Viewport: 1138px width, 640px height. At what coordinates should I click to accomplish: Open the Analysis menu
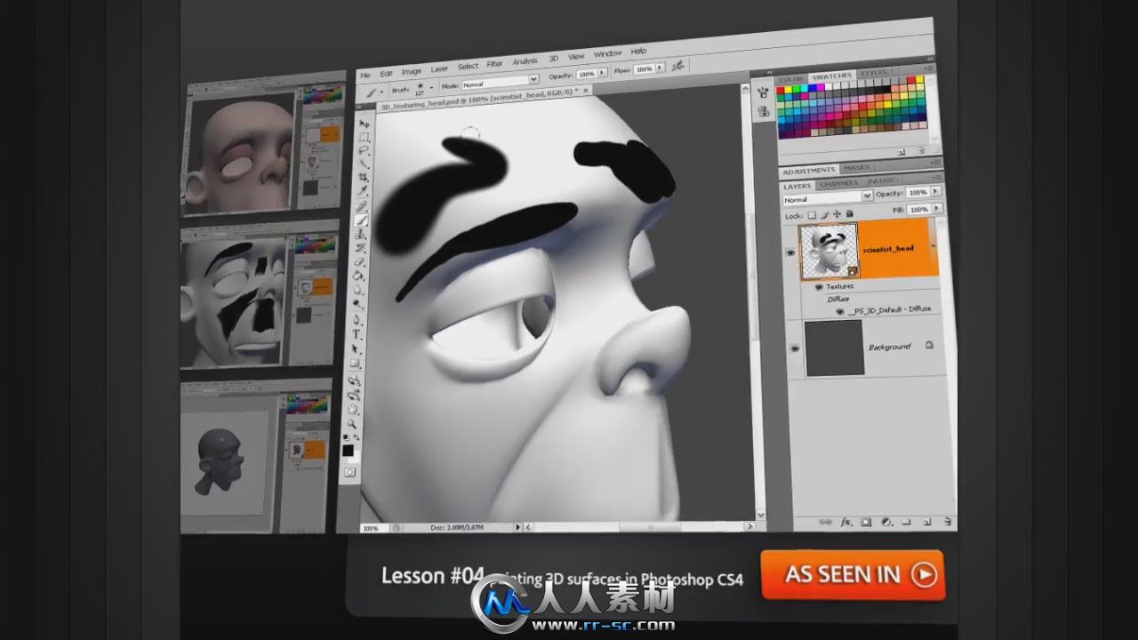(x=525, y=61)
